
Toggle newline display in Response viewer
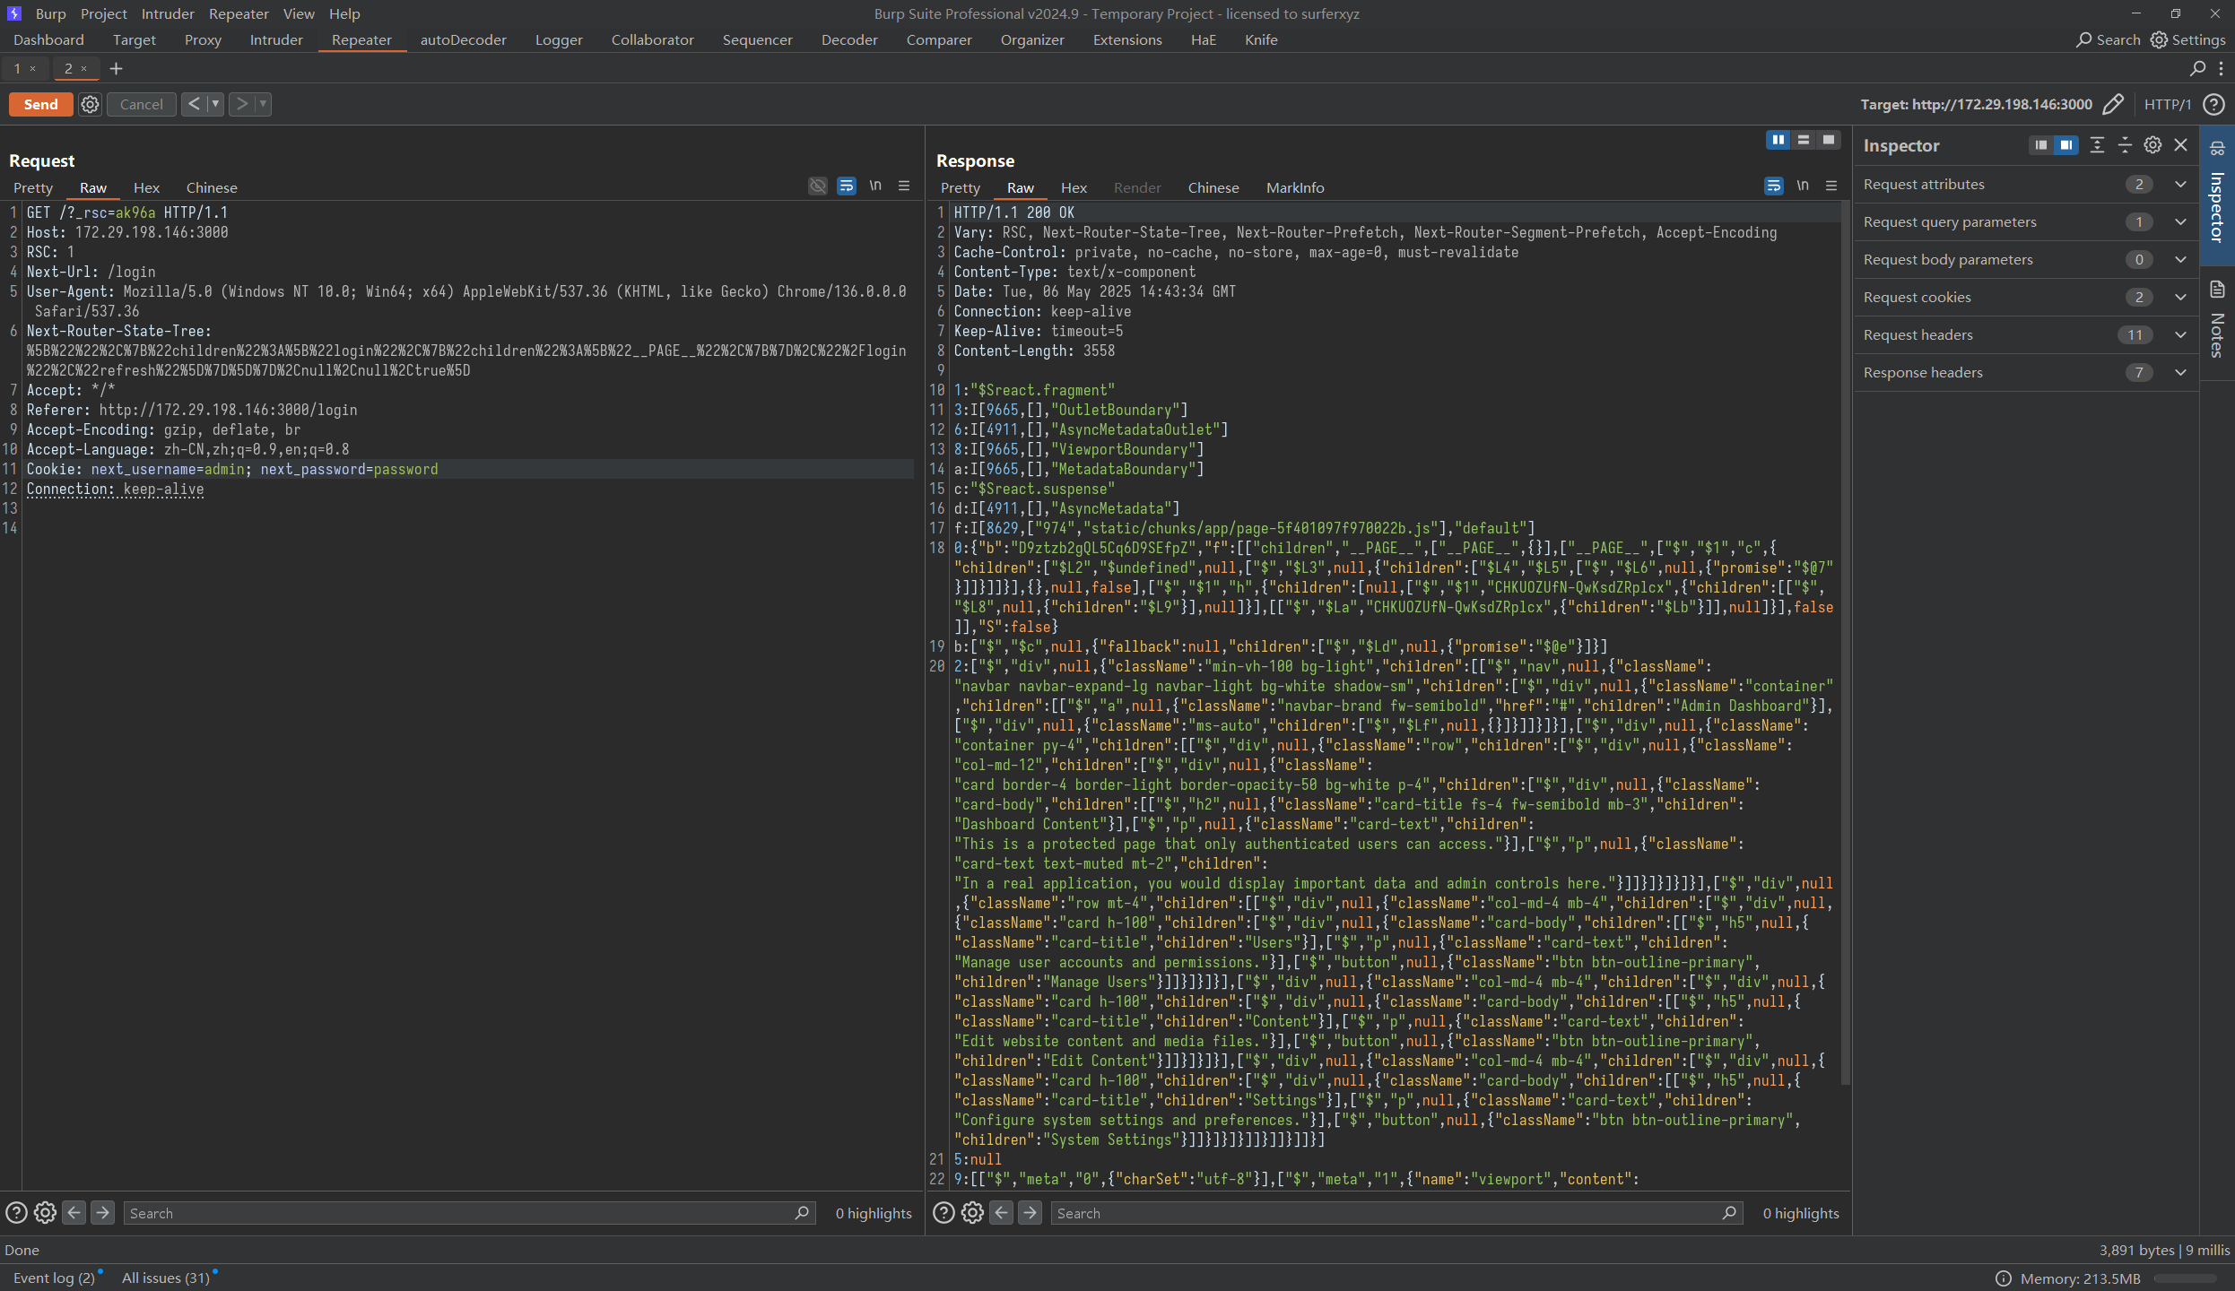pos(1803,186)
